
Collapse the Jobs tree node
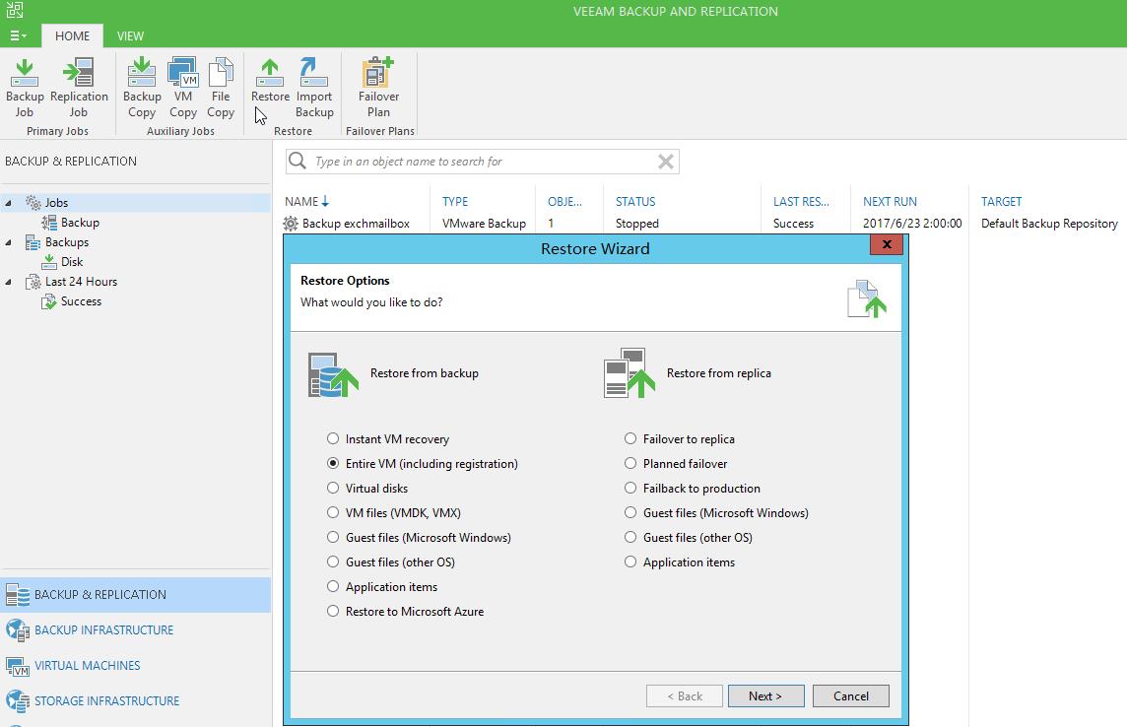(9, 203)
